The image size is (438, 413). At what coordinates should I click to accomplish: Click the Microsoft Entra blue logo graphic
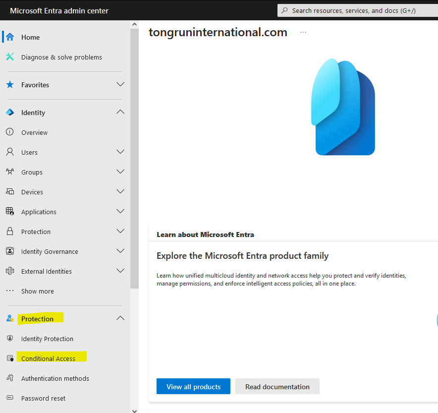pos(343,107)
